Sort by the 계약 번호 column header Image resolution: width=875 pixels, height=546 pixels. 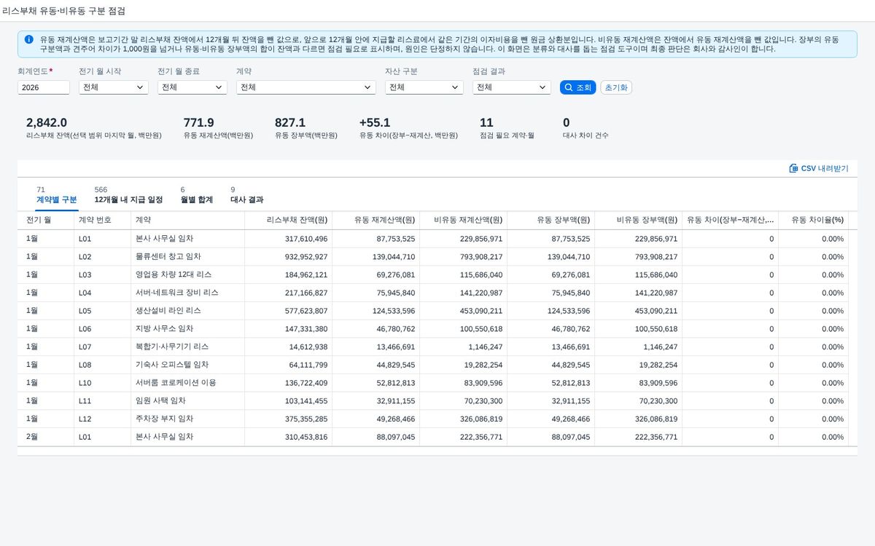click(102, 219)
